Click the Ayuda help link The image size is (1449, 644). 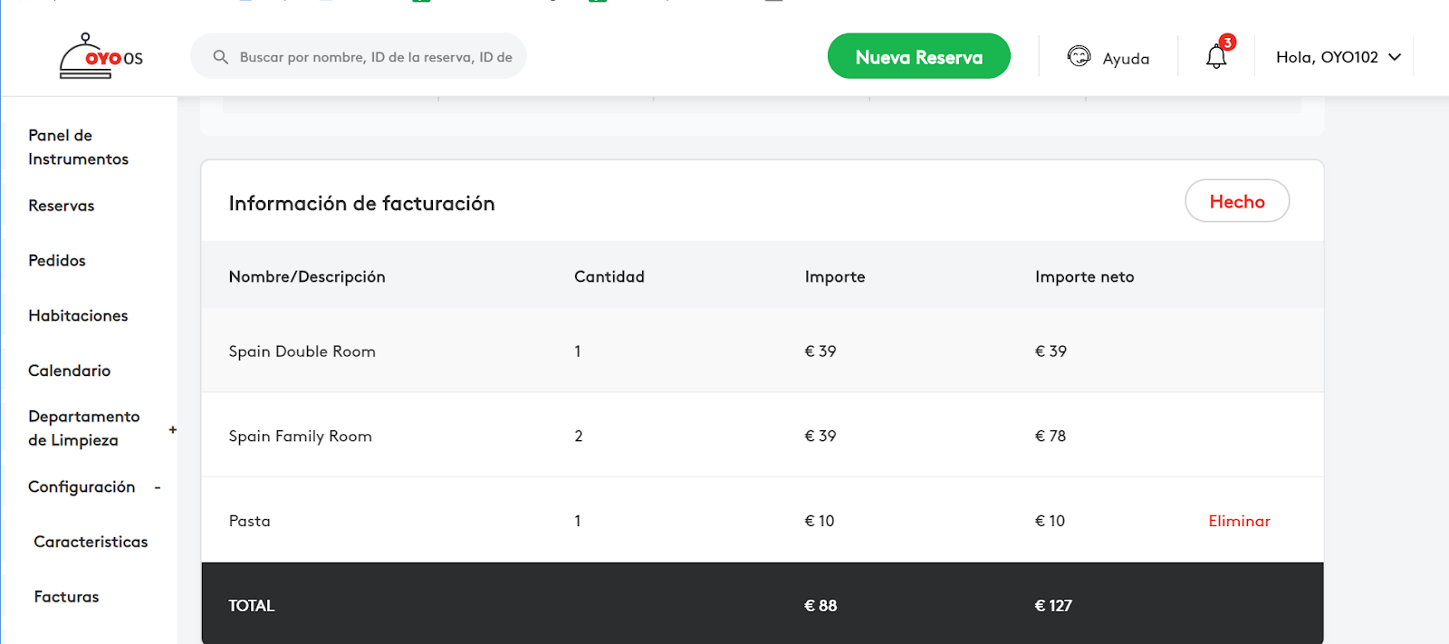(x=1126, y=58)
